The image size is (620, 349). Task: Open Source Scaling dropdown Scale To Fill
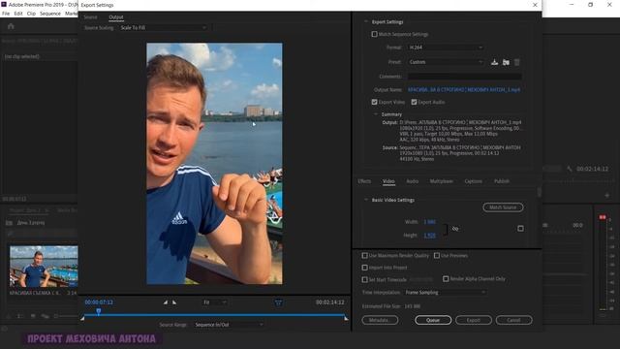pyautogui.click(x=164, y=28)
